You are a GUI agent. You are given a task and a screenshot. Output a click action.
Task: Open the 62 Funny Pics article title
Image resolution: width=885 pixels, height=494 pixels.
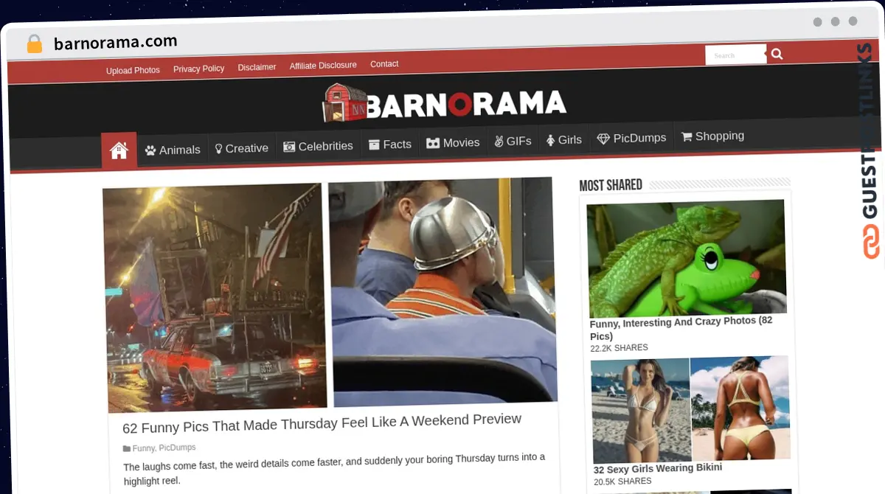[322, 423]
